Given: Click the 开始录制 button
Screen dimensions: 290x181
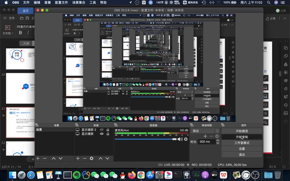Looking at the screenshot, I should (x=242, y=137).
